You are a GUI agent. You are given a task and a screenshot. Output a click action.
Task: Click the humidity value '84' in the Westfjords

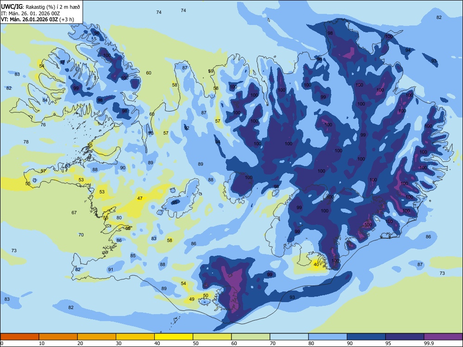tap(45, 100)
